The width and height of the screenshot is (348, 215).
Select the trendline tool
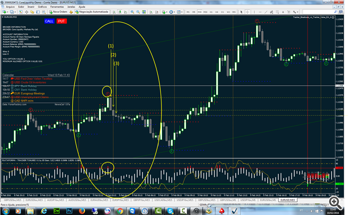(x=266, y=12)
